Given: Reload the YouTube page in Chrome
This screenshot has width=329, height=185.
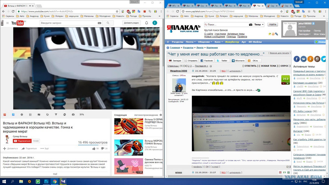Looking at the screenshot, I should [13, 11].
